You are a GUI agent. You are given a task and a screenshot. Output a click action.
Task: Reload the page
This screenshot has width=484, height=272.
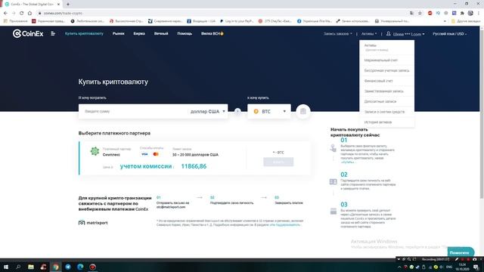(22, 13)
